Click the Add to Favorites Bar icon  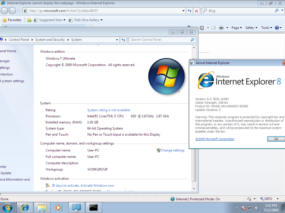coord(29,20)
